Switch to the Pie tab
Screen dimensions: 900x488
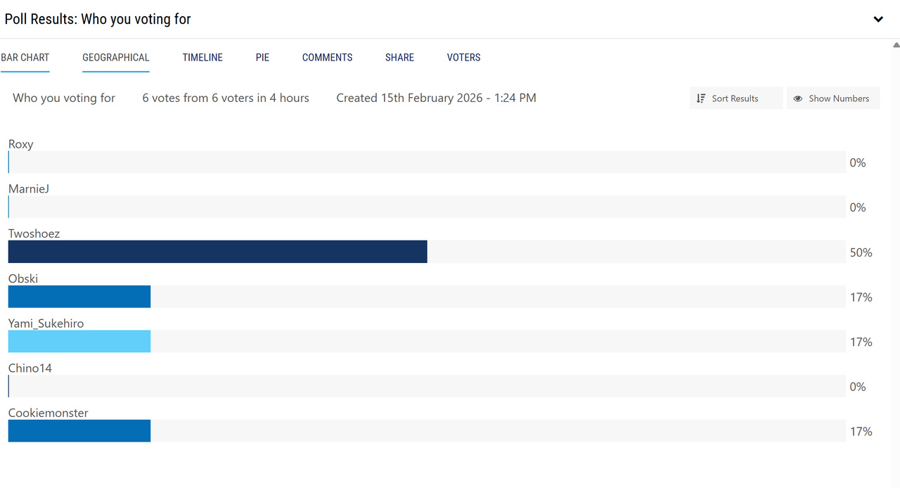262,58
